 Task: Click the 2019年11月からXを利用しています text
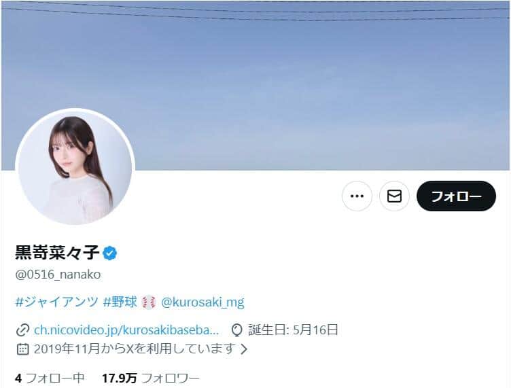[x=135, y=349]
